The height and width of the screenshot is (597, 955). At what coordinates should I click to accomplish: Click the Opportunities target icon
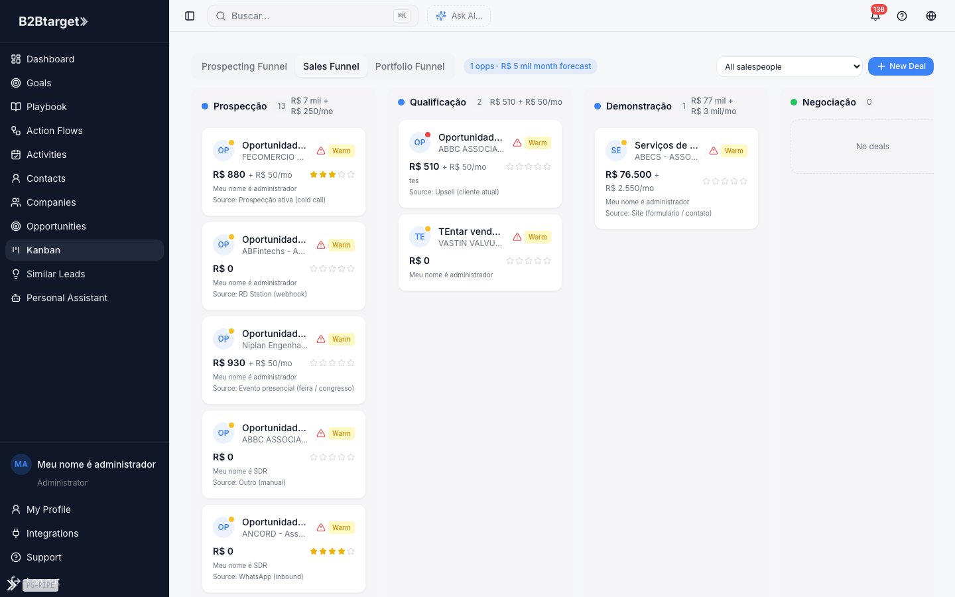16,226
